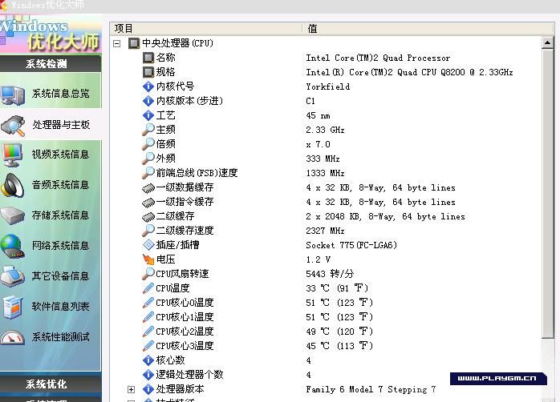Click chip icon next to 规格
This screenshot has height=402, width=560.
pos(148,72)
